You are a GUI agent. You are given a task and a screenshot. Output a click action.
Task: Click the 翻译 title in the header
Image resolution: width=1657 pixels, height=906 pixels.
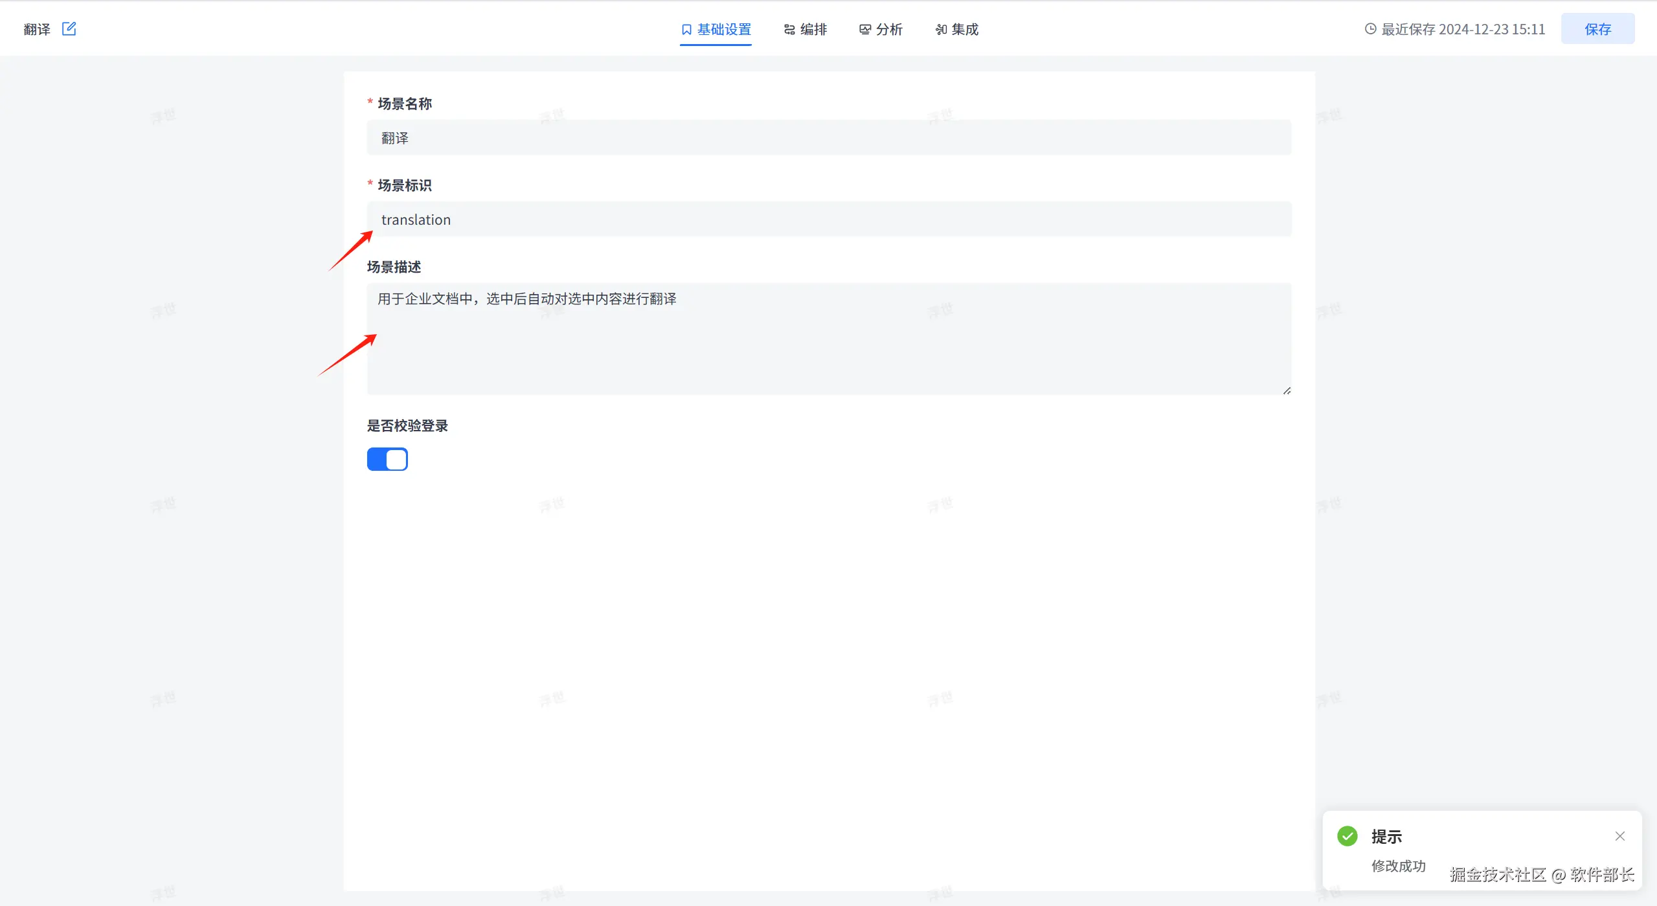(x=37, y=30)
